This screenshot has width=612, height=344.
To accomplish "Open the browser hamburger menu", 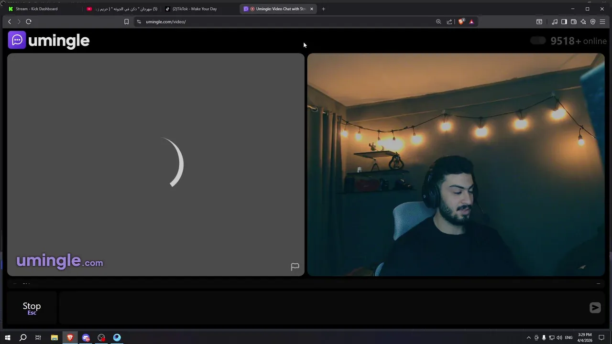I will [602, 21].
